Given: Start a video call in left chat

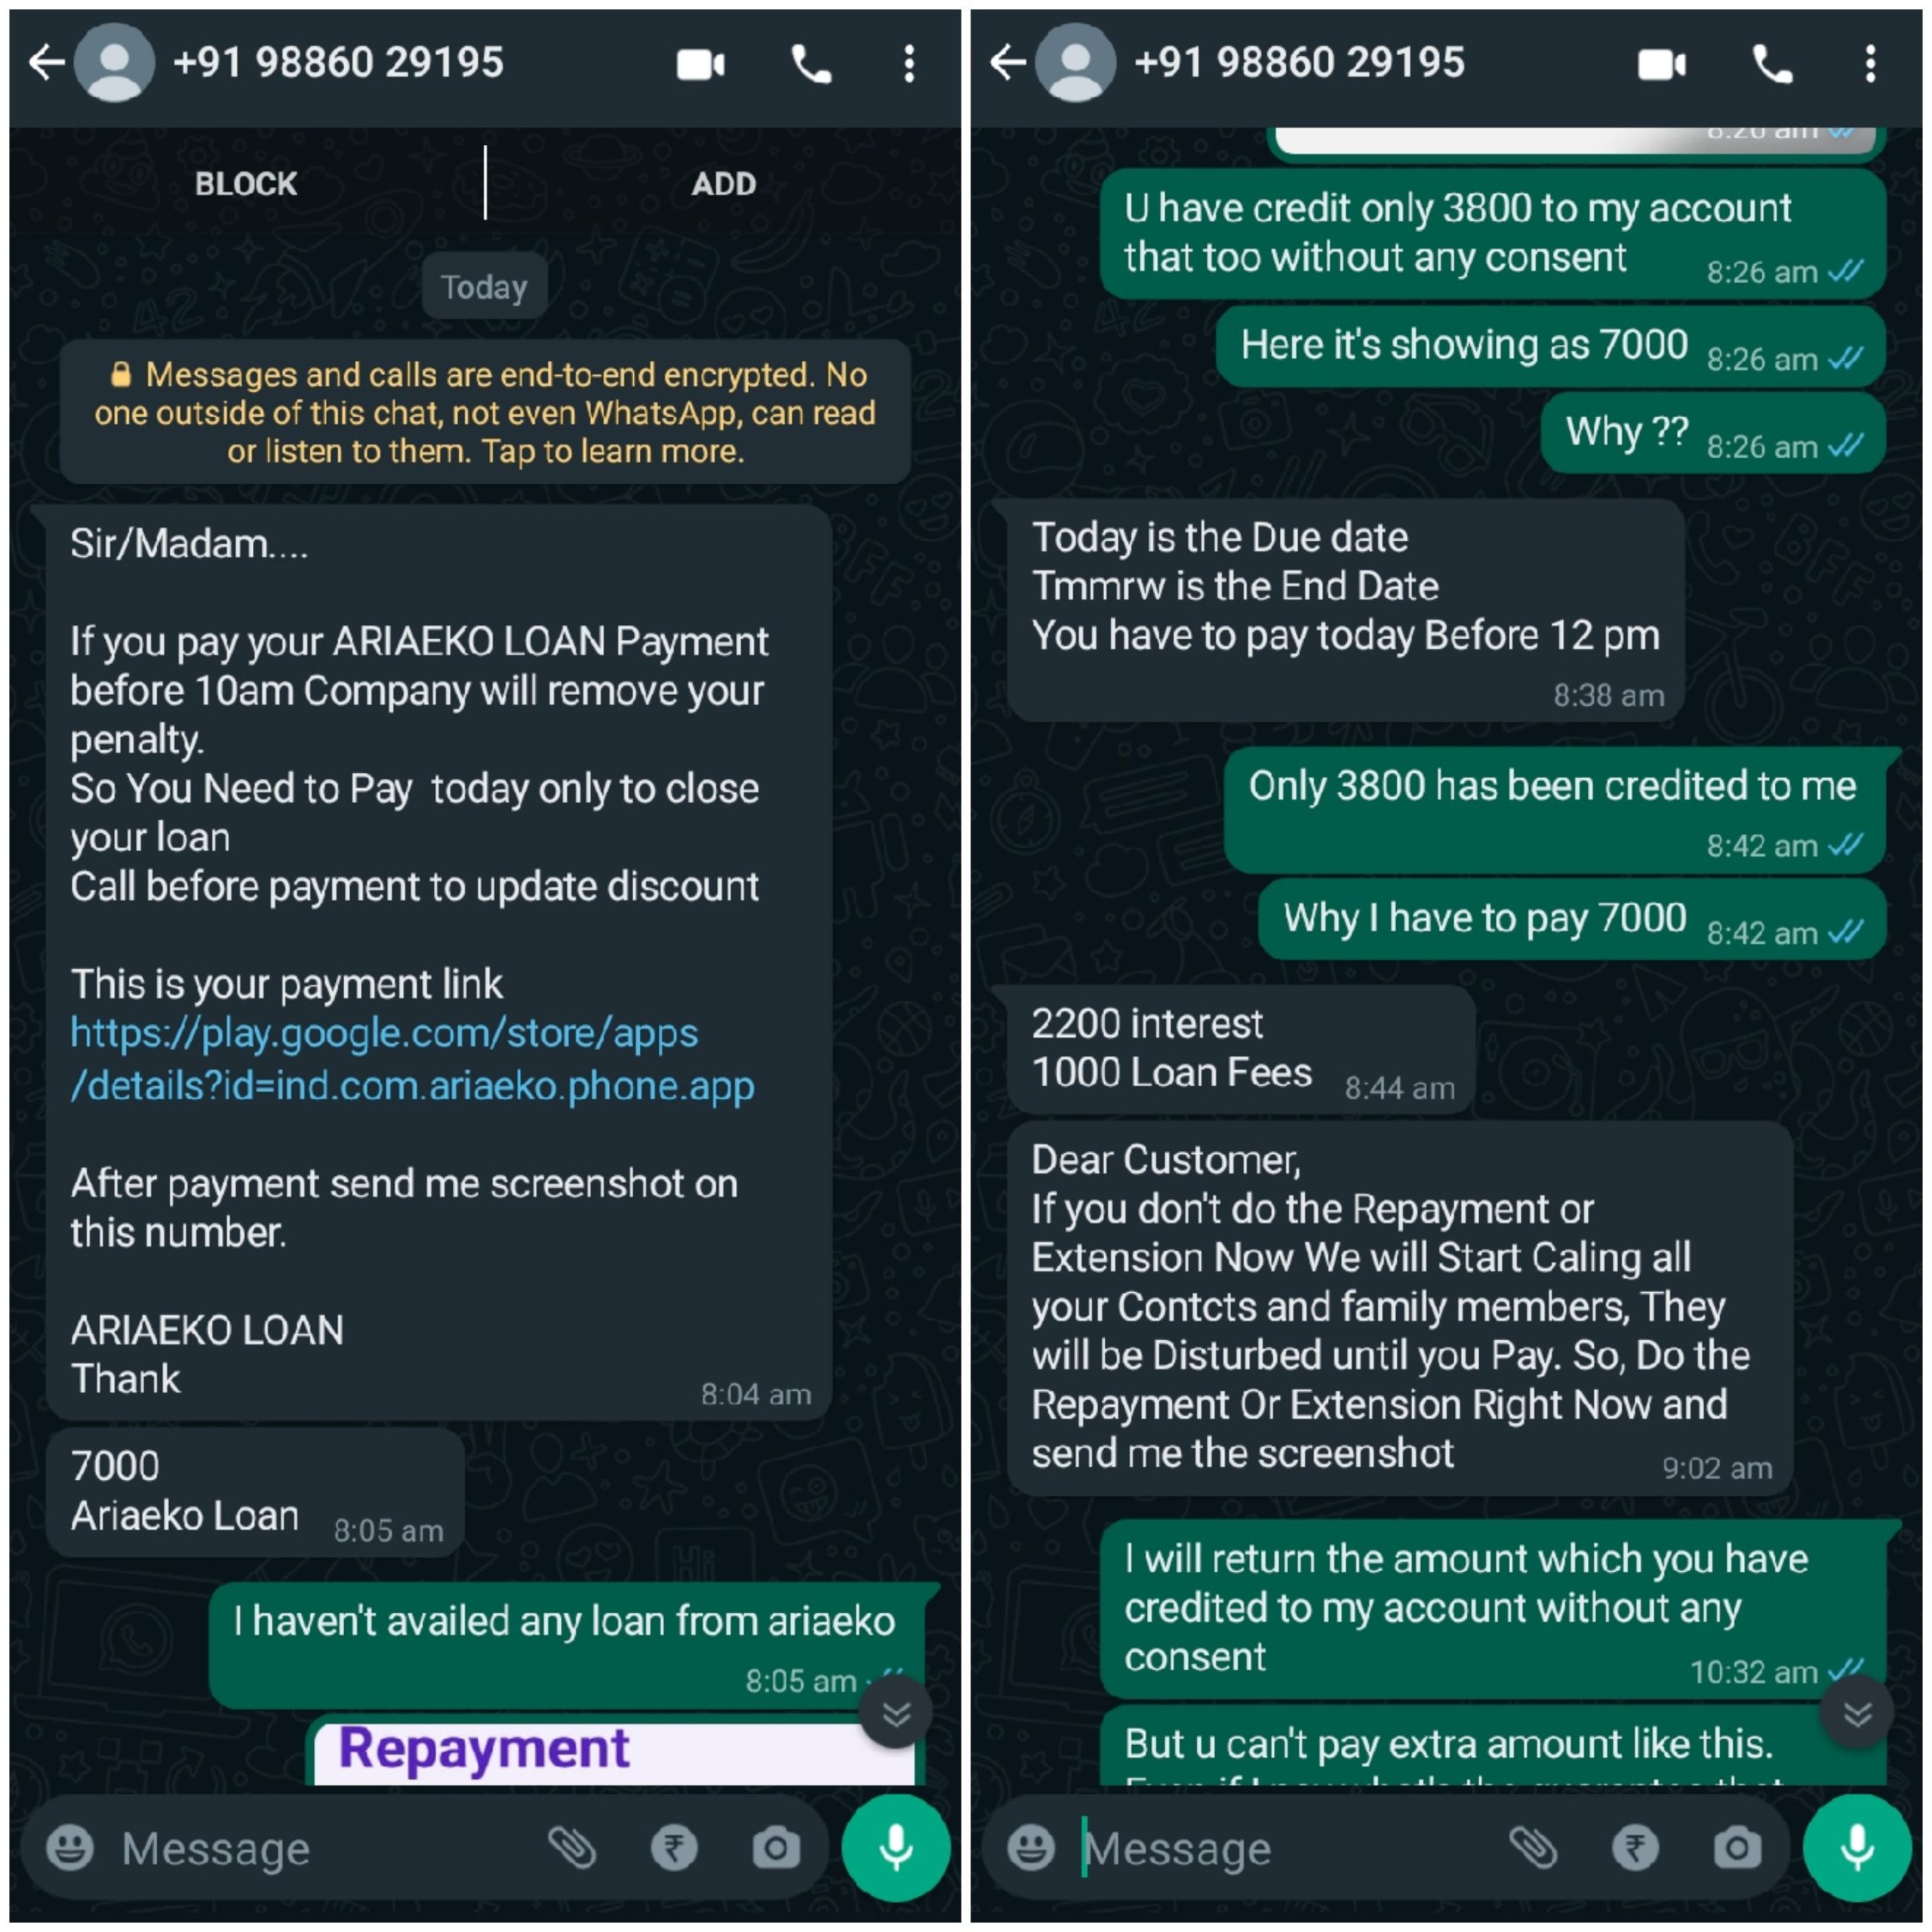Looking at the screenshot, I should [x=700, y=64].
